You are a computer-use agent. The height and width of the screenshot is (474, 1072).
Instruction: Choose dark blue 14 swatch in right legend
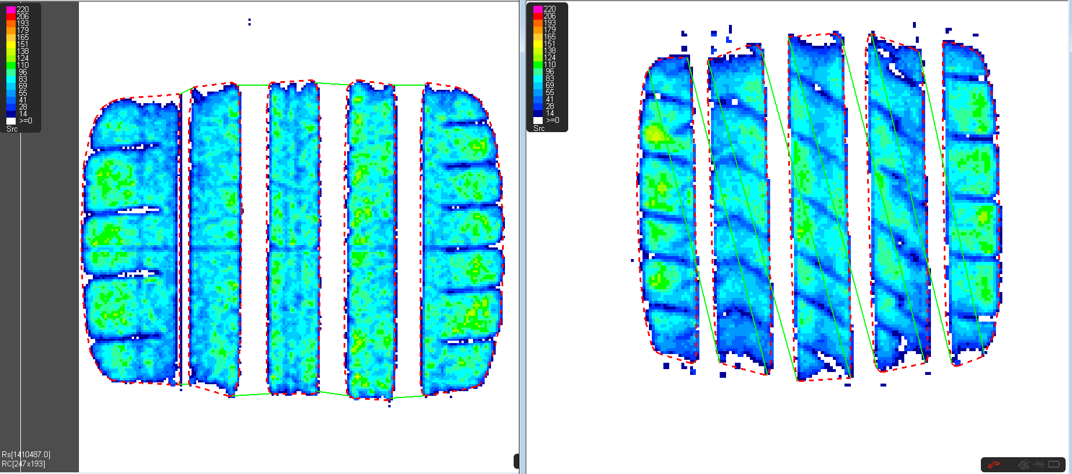(538, 114)
